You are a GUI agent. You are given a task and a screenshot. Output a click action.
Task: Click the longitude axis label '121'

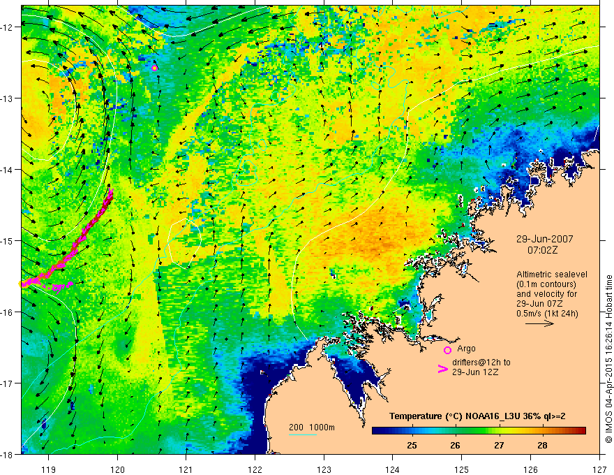point(186,470)
